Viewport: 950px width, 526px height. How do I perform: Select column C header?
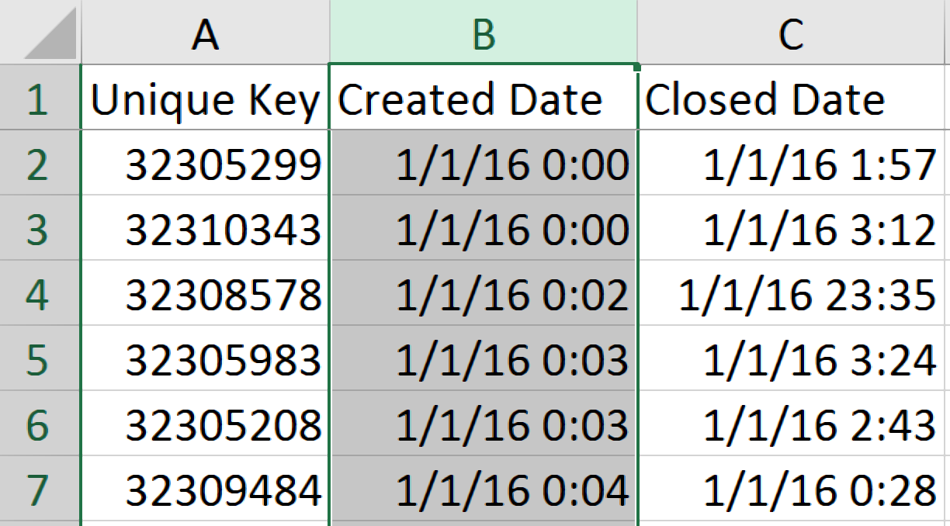pyautogui.click(x=793, y=32)
